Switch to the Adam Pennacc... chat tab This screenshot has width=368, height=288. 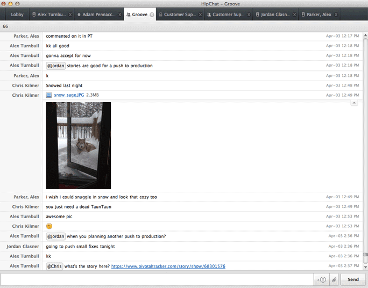pyautogui.click(x=99, y=15)
